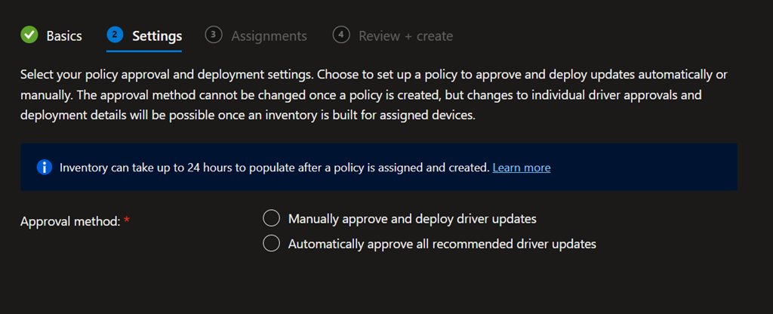Go back to the Basics tab

pos(64,35)
